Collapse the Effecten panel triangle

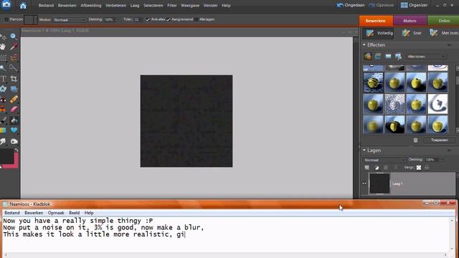pos(364,44)
